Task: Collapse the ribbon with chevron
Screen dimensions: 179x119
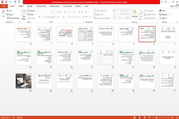Action: (177, 22)
